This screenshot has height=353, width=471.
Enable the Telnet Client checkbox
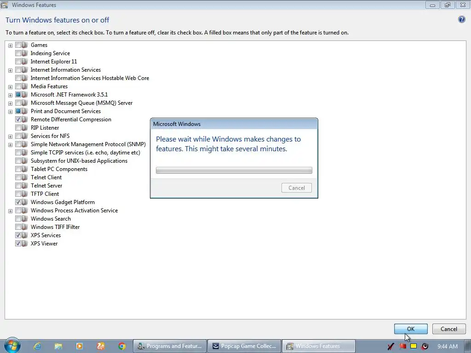(x=18, y=177)
